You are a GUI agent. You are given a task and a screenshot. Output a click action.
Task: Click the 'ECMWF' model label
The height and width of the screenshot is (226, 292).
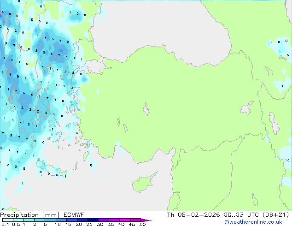[74, 215]
